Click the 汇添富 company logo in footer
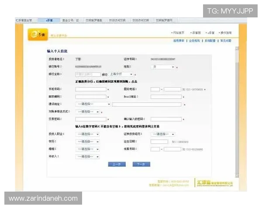 pyautogui.click(x=215, y=183)
